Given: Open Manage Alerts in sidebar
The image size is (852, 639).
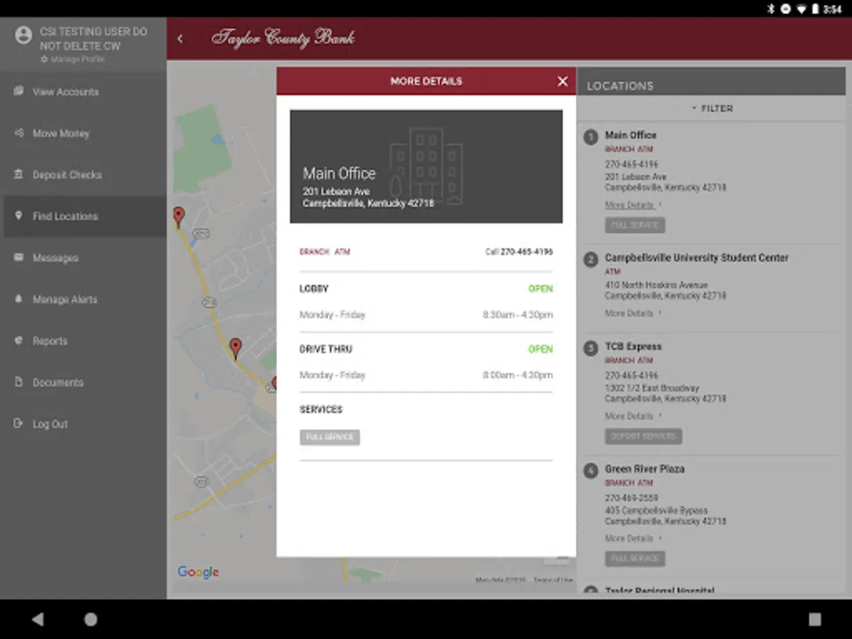Looking at the screenshot, I should pyautogui.click(x=83, y=300).
